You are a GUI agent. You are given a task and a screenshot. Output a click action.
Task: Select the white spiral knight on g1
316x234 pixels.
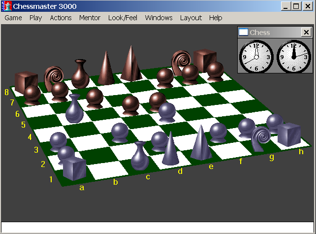(261, 139)
